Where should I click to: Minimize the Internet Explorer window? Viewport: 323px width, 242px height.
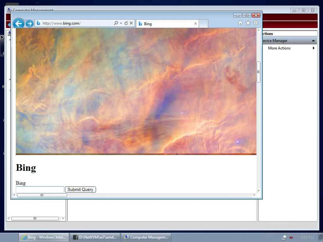pos(238,15)
